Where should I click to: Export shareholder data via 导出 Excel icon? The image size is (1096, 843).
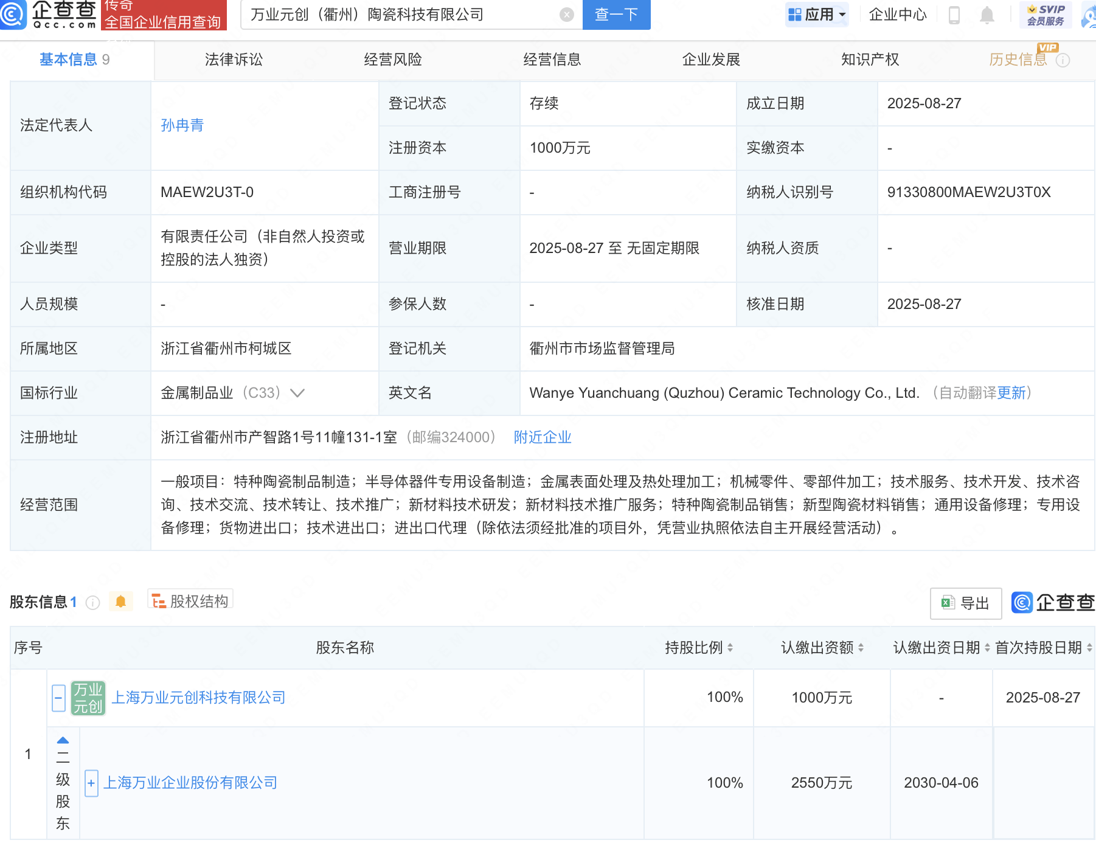coord(965,603)
